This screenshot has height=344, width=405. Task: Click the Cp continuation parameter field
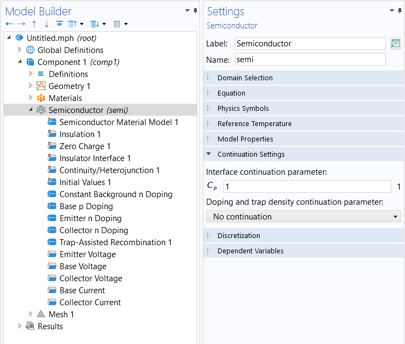[306, 187]
